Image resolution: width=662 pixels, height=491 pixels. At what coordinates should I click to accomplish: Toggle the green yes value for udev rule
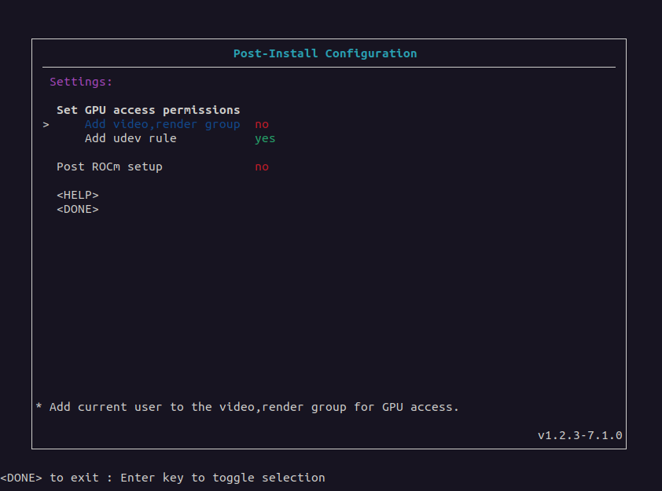(265, 138)
